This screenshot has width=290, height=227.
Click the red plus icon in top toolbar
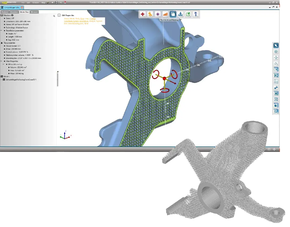[x=143, y=14]
